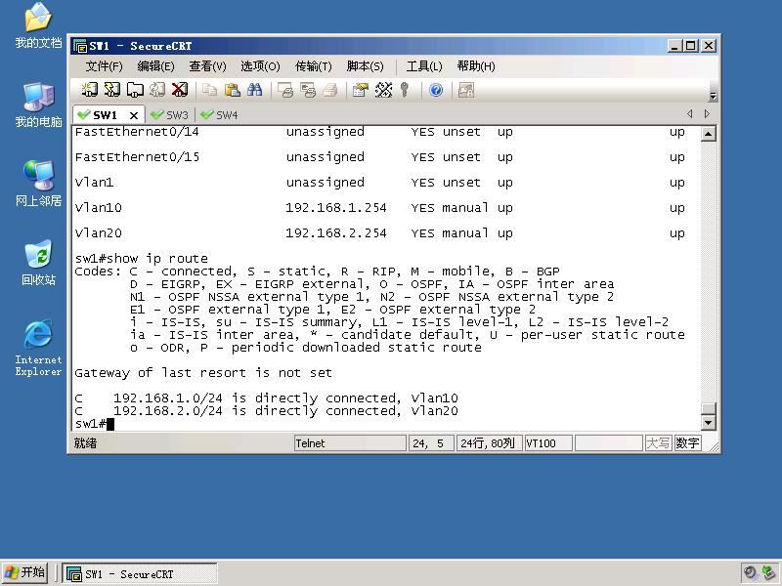Click the Public Key icon
782x586 pixels.
(x=405, y=90)
